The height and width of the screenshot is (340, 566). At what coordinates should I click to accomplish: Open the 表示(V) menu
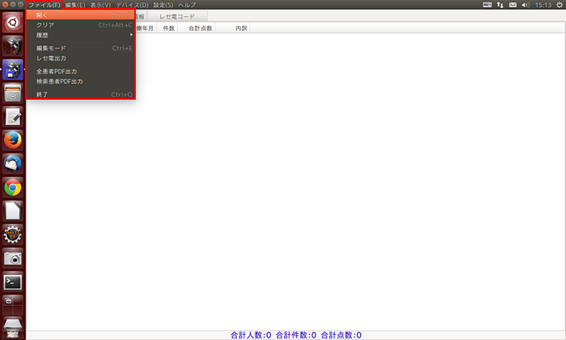pos(100,5)
